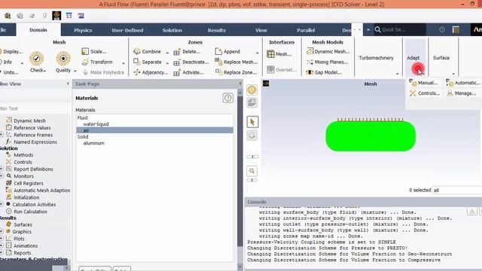Append mesh file
This screenshot has width=482, height=271.
pos(227,52)
